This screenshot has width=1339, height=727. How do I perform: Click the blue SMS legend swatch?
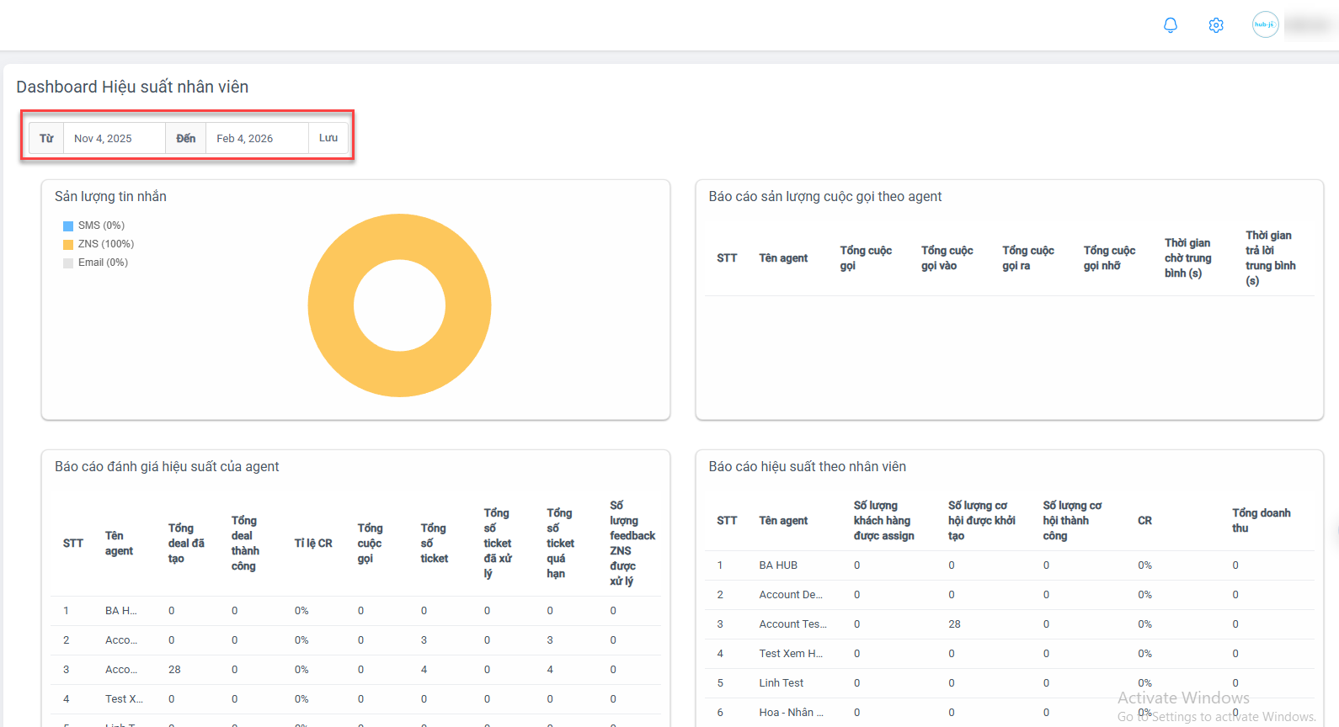pos(68,226)
